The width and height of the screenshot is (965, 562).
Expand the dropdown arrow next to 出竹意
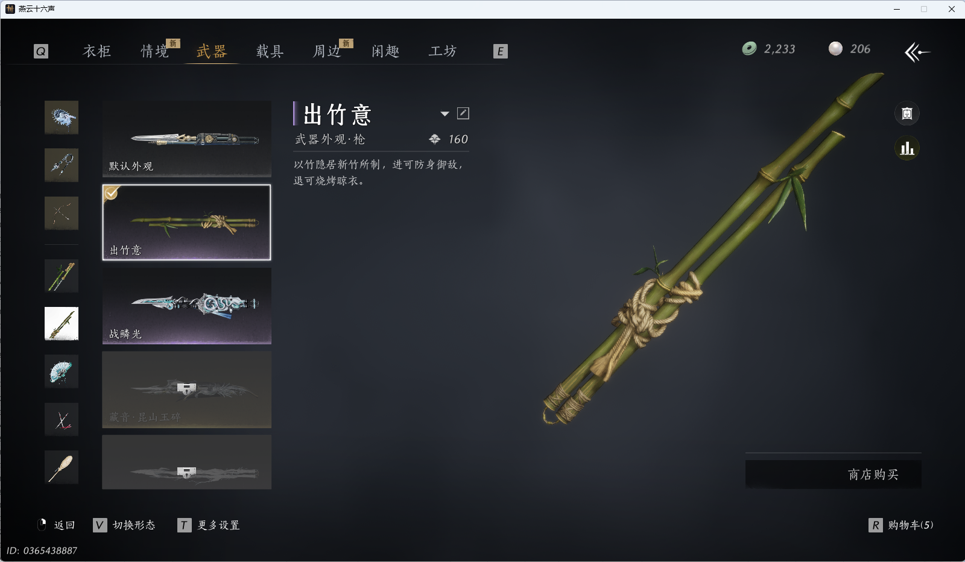[x=445, y=114]
